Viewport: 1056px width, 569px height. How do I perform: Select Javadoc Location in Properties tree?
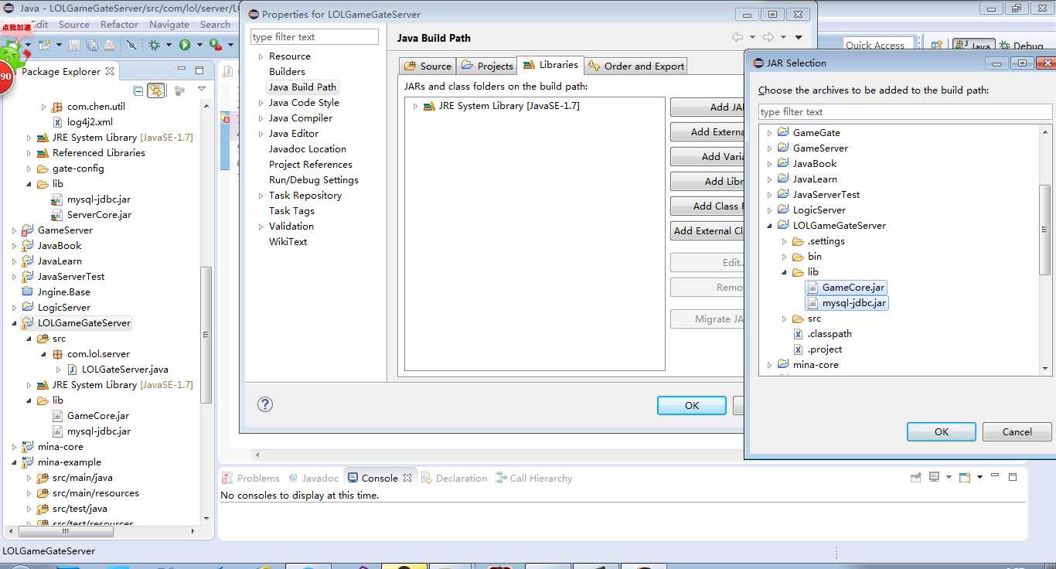[308, 149]
